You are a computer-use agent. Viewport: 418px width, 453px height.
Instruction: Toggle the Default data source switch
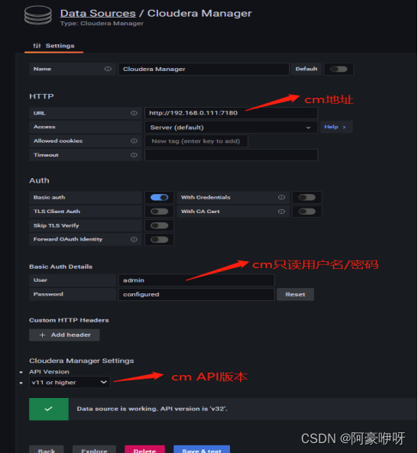pos(339,69)
